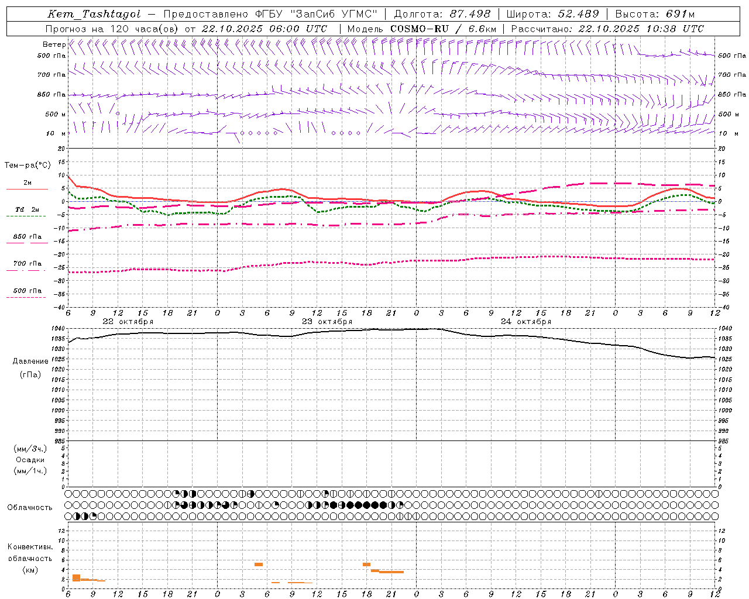The image size is (749, 599).
Task: Click the Давление pressure panel label
Action: coord(30,362)
